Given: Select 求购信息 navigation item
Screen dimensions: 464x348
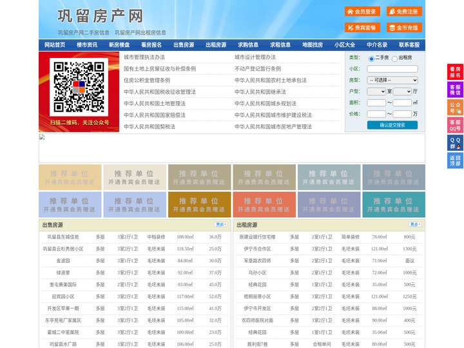Looking at the screenshot, I should click(248, 45).
